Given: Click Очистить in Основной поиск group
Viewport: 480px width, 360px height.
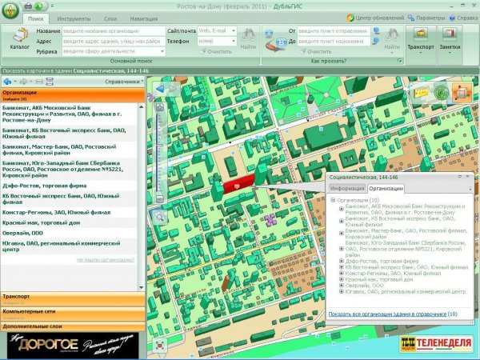Looking at the screenshot, I should [216, 51].
